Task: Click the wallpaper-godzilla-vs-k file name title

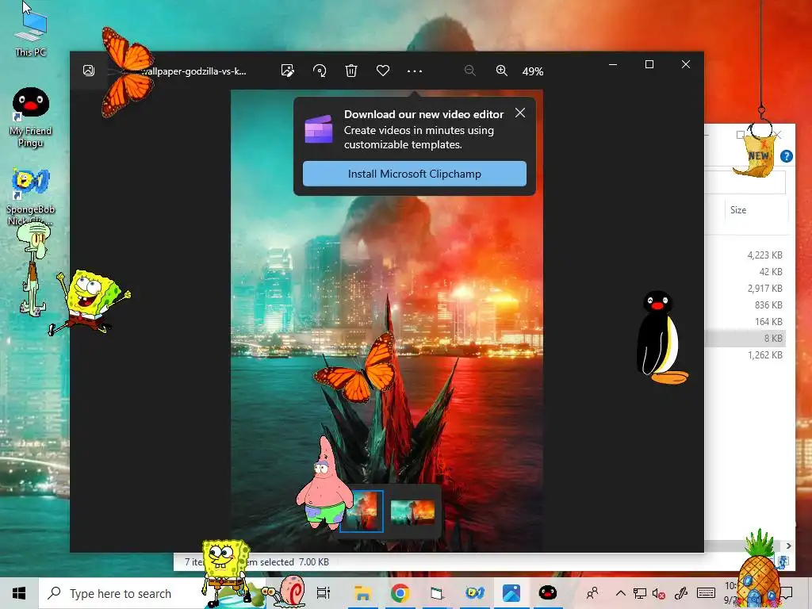Action: [x=194, y=71]
